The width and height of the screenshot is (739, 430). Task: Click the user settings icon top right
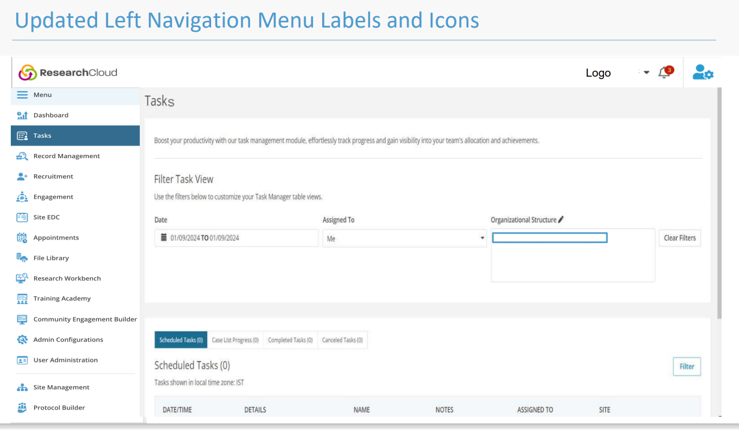click(702, 72)
